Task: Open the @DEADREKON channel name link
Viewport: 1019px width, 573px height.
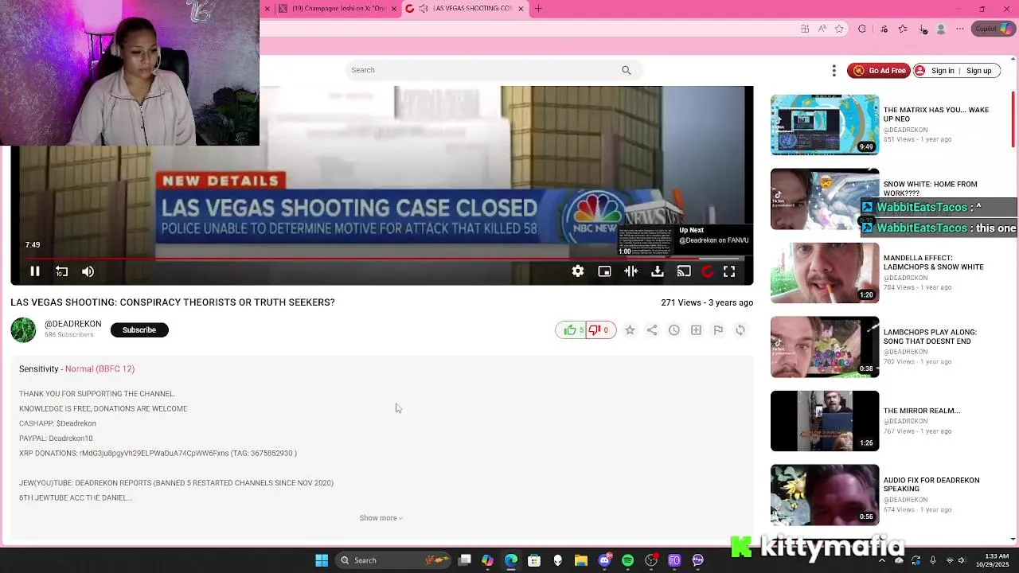Action: (73, 324)
